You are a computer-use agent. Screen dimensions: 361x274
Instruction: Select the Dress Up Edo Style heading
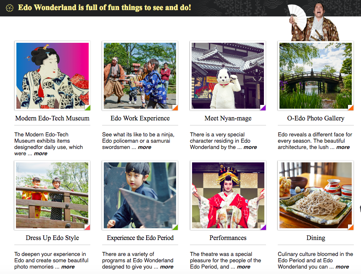click(52, 237)
